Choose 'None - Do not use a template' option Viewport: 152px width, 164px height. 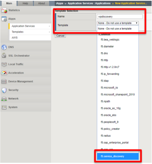[118, 29]
